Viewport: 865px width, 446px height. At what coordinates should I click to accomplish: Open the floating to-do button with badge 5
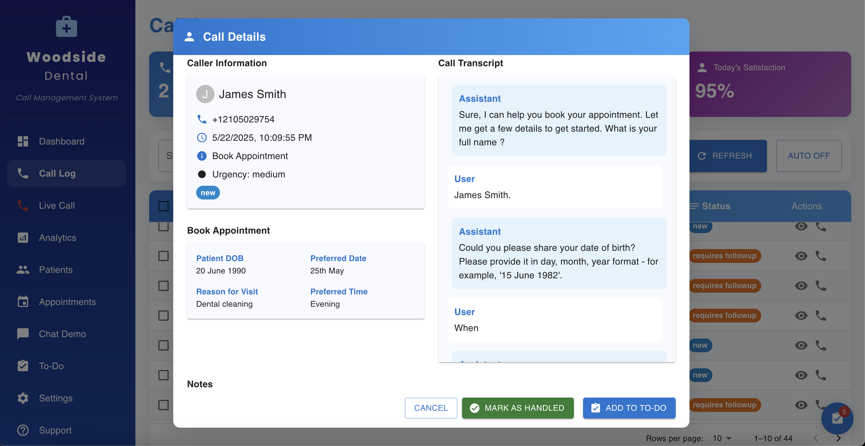(837, 418)
